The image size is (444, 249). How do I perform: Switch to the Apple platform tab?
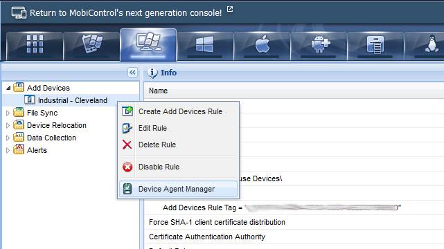click(x=262, y=46)
